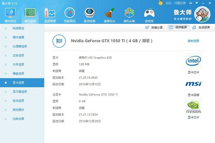Open the 问题反馈 feedback link

coord(179,3)
